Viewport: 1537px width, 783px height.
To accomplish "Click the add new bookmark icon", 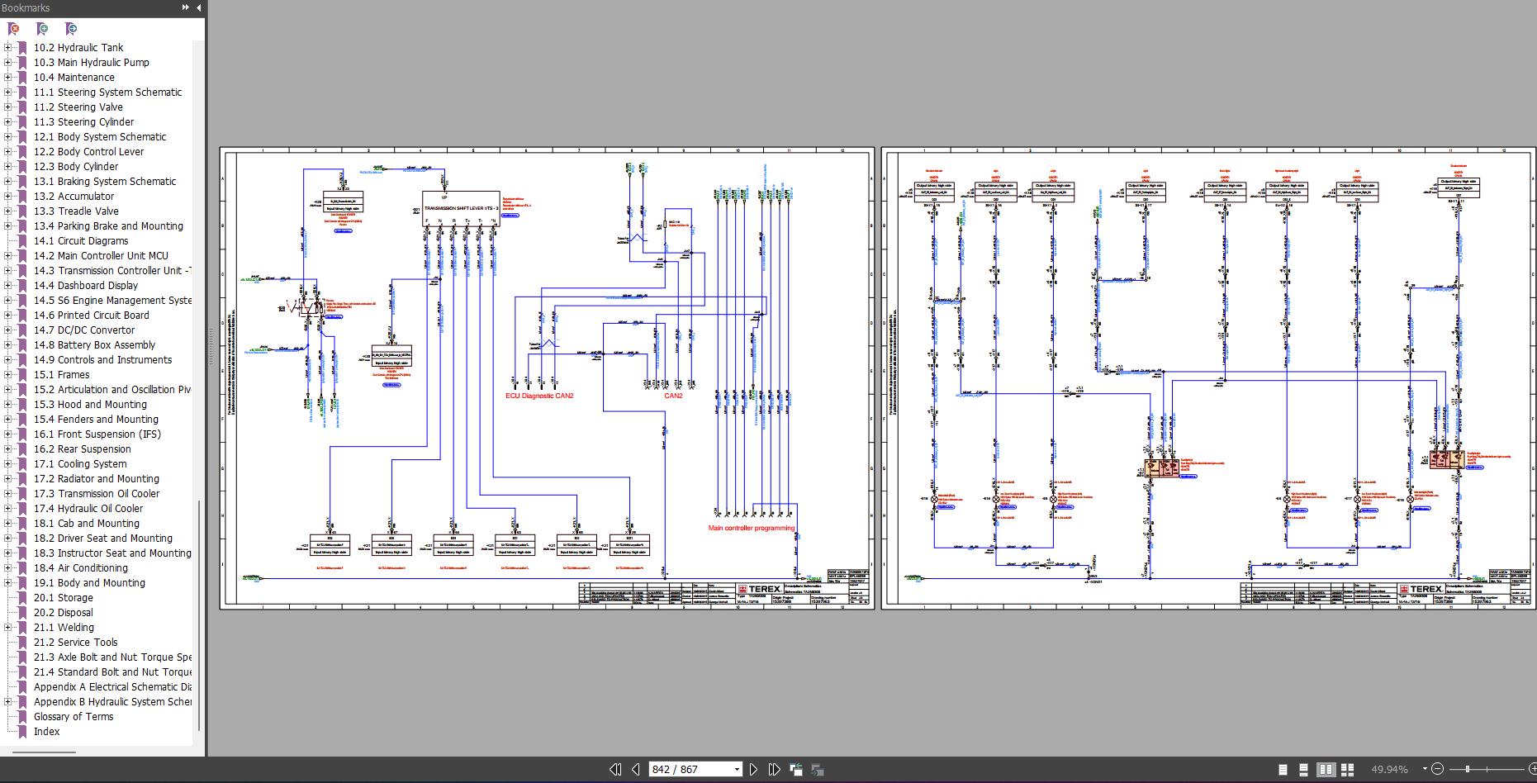I will [42, 29].
